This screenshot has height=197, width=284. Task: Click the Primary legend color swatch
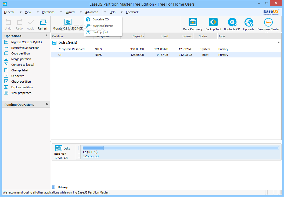coord(53,187)
